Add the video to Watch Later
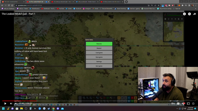Screen dimensions: 198x111 tap(189, 14)
